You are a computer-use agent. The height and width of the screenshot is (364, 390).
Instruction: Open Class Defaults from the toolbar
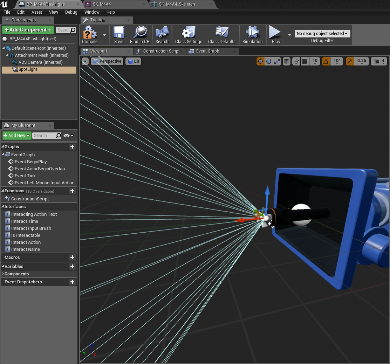click(x=221, y=35)
